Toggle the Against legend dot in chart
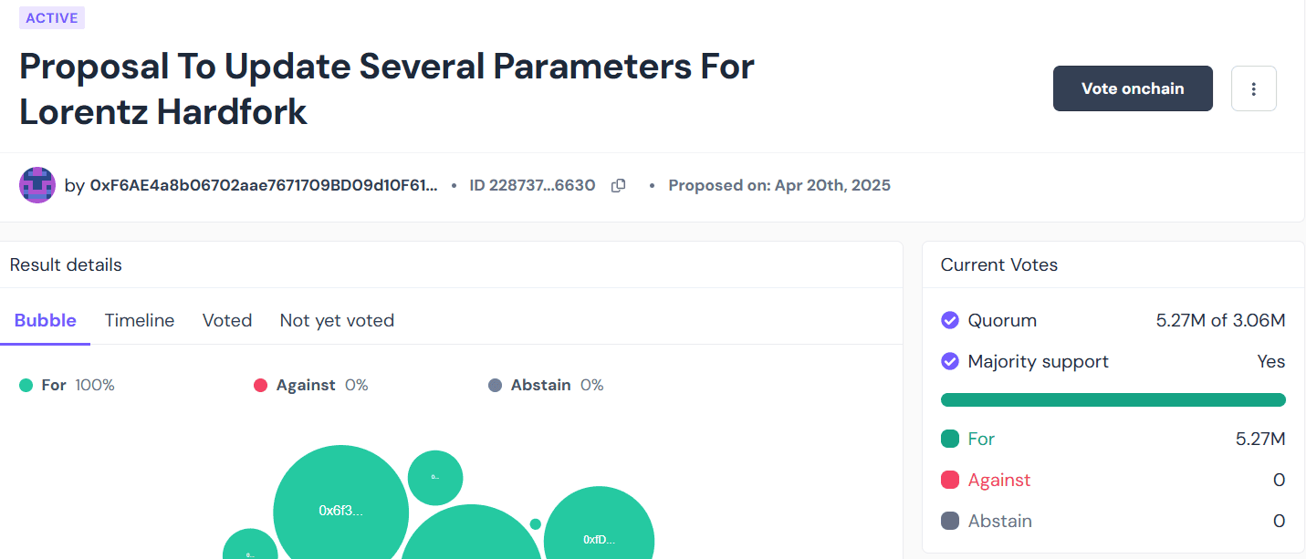This screenshot has width=1306, height=559. tap(260, 386)
